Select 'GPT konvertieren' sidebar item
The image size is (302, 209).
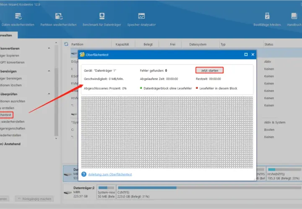coord(12,62)
